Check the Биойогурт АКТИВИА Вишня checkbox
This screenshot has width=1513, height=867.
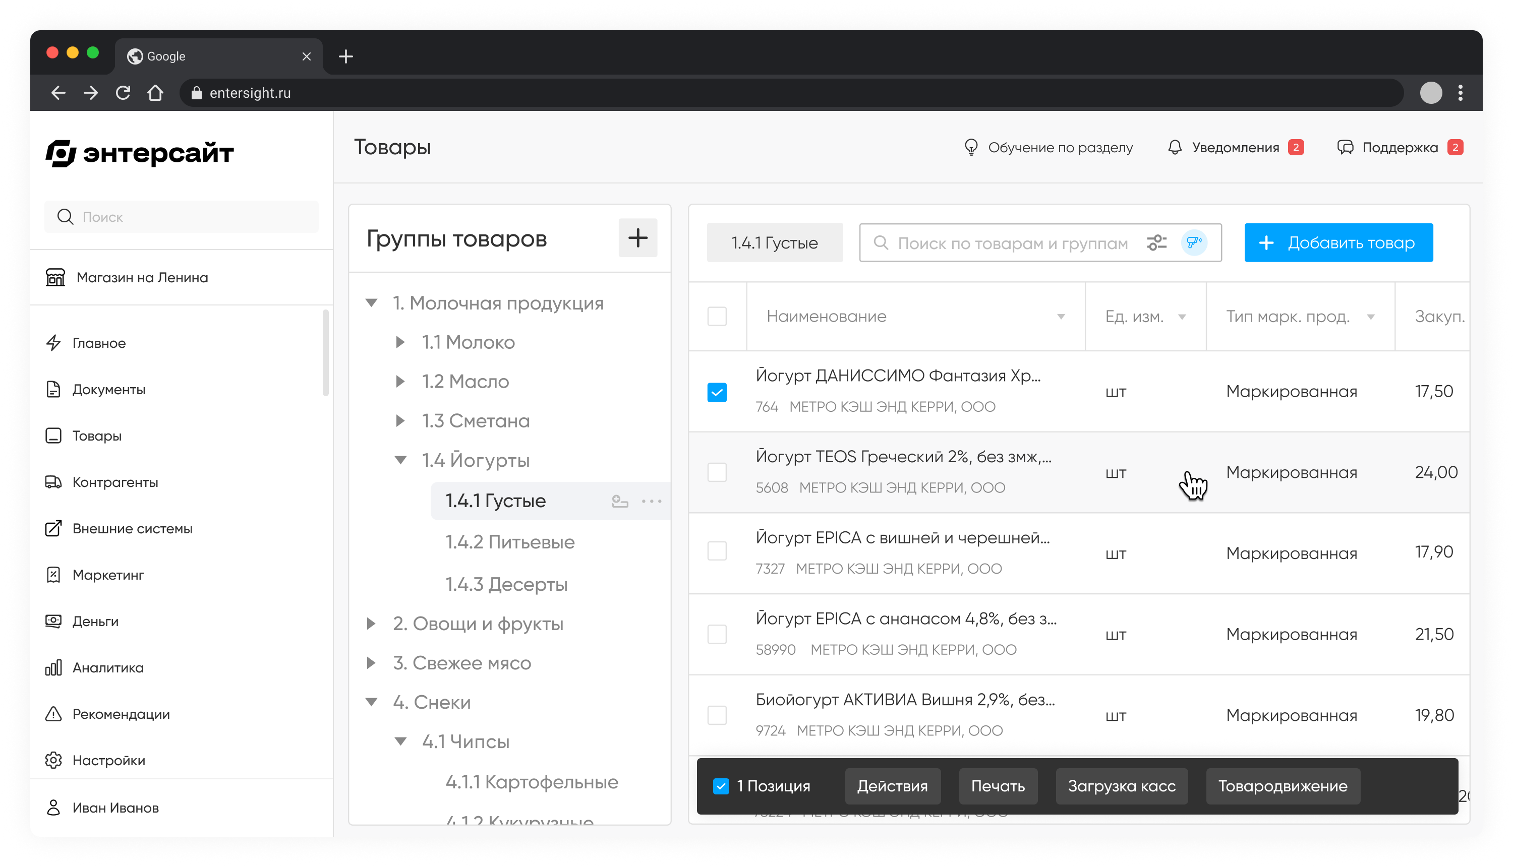717,715
